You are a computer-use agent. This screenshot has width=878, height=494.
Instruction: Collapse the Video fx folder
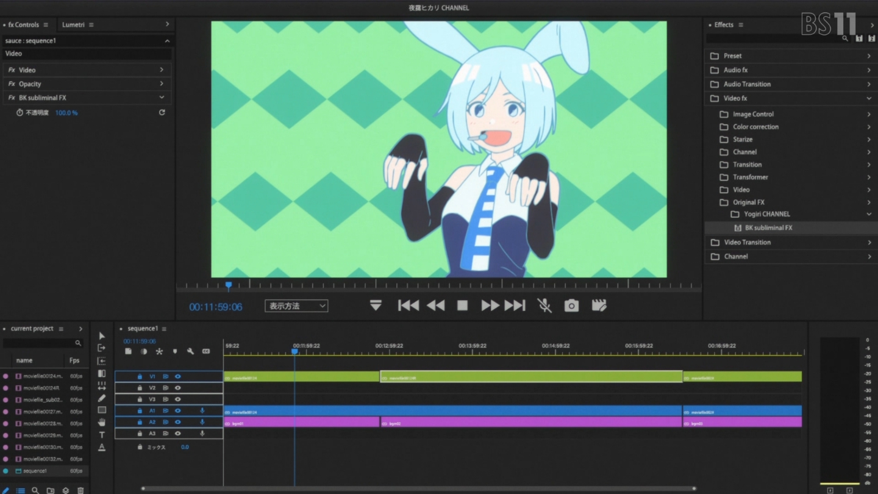pyautogui.click(x=869, y=98)
